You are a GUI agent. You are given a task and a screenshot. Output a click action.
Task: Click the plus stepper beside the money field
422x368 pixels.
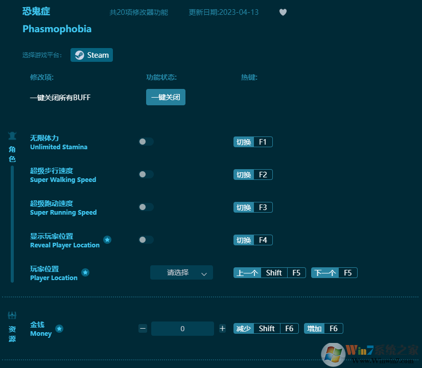[222, 328]
